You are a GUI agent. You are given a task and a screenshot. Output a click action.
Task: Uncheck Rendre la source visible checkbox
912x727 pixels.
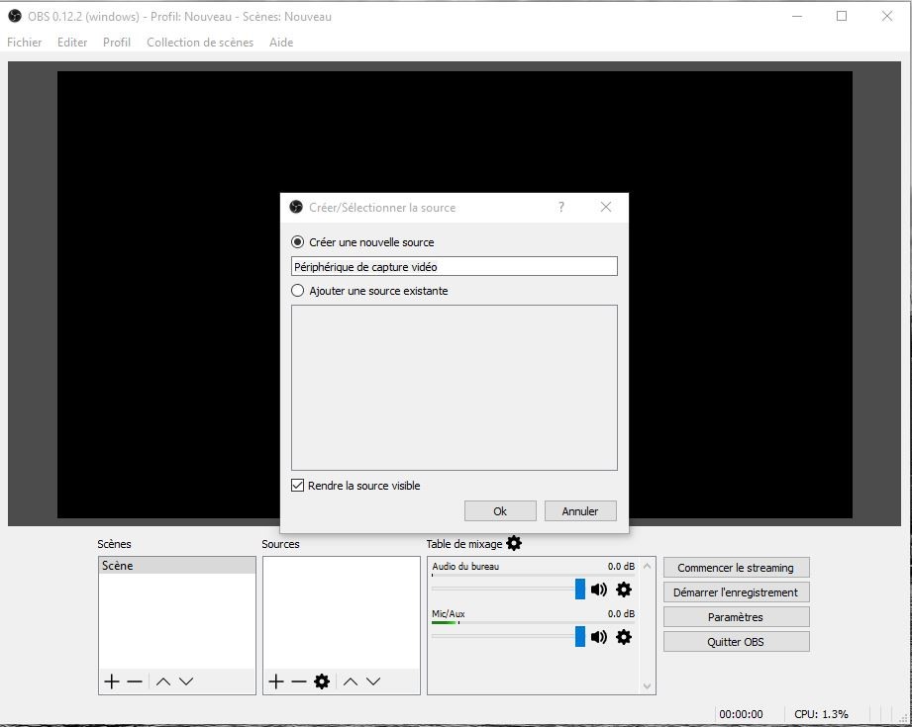tap(298, 486)
